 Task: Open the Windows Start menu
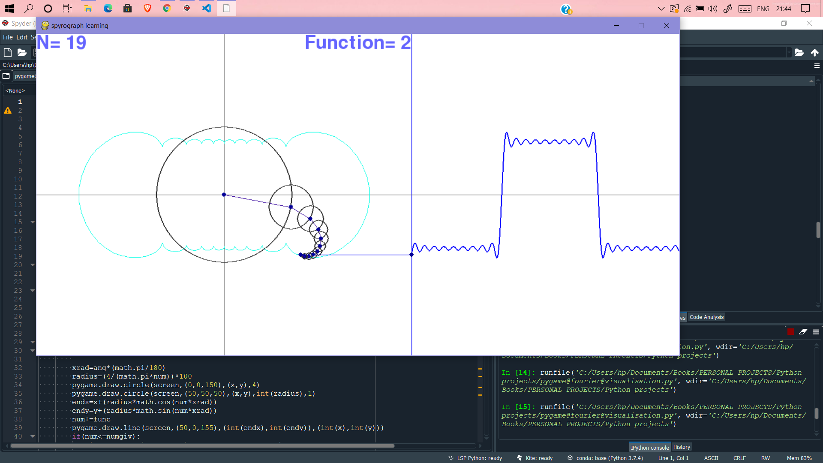point(9,8)
